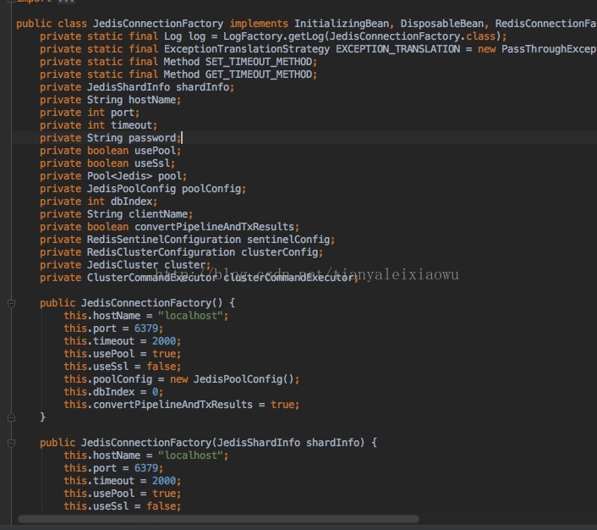Collapse the no-argument JedisConnectionFactory() constructor fold

[12, 303]
